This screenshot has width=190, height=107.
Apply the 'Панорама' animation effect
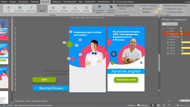[x=64, y=9]
